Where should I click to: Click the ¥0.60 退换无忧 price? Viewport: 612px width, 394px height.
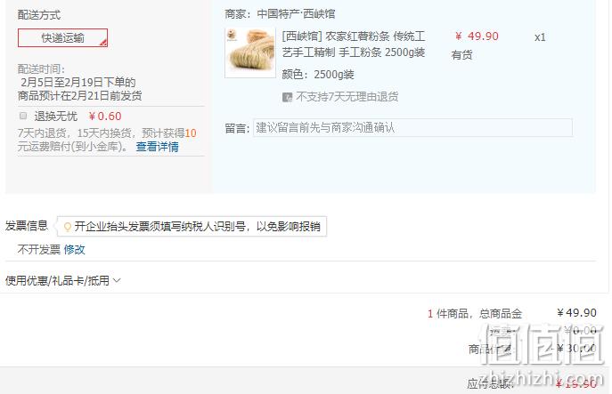(x=105, y=117)
